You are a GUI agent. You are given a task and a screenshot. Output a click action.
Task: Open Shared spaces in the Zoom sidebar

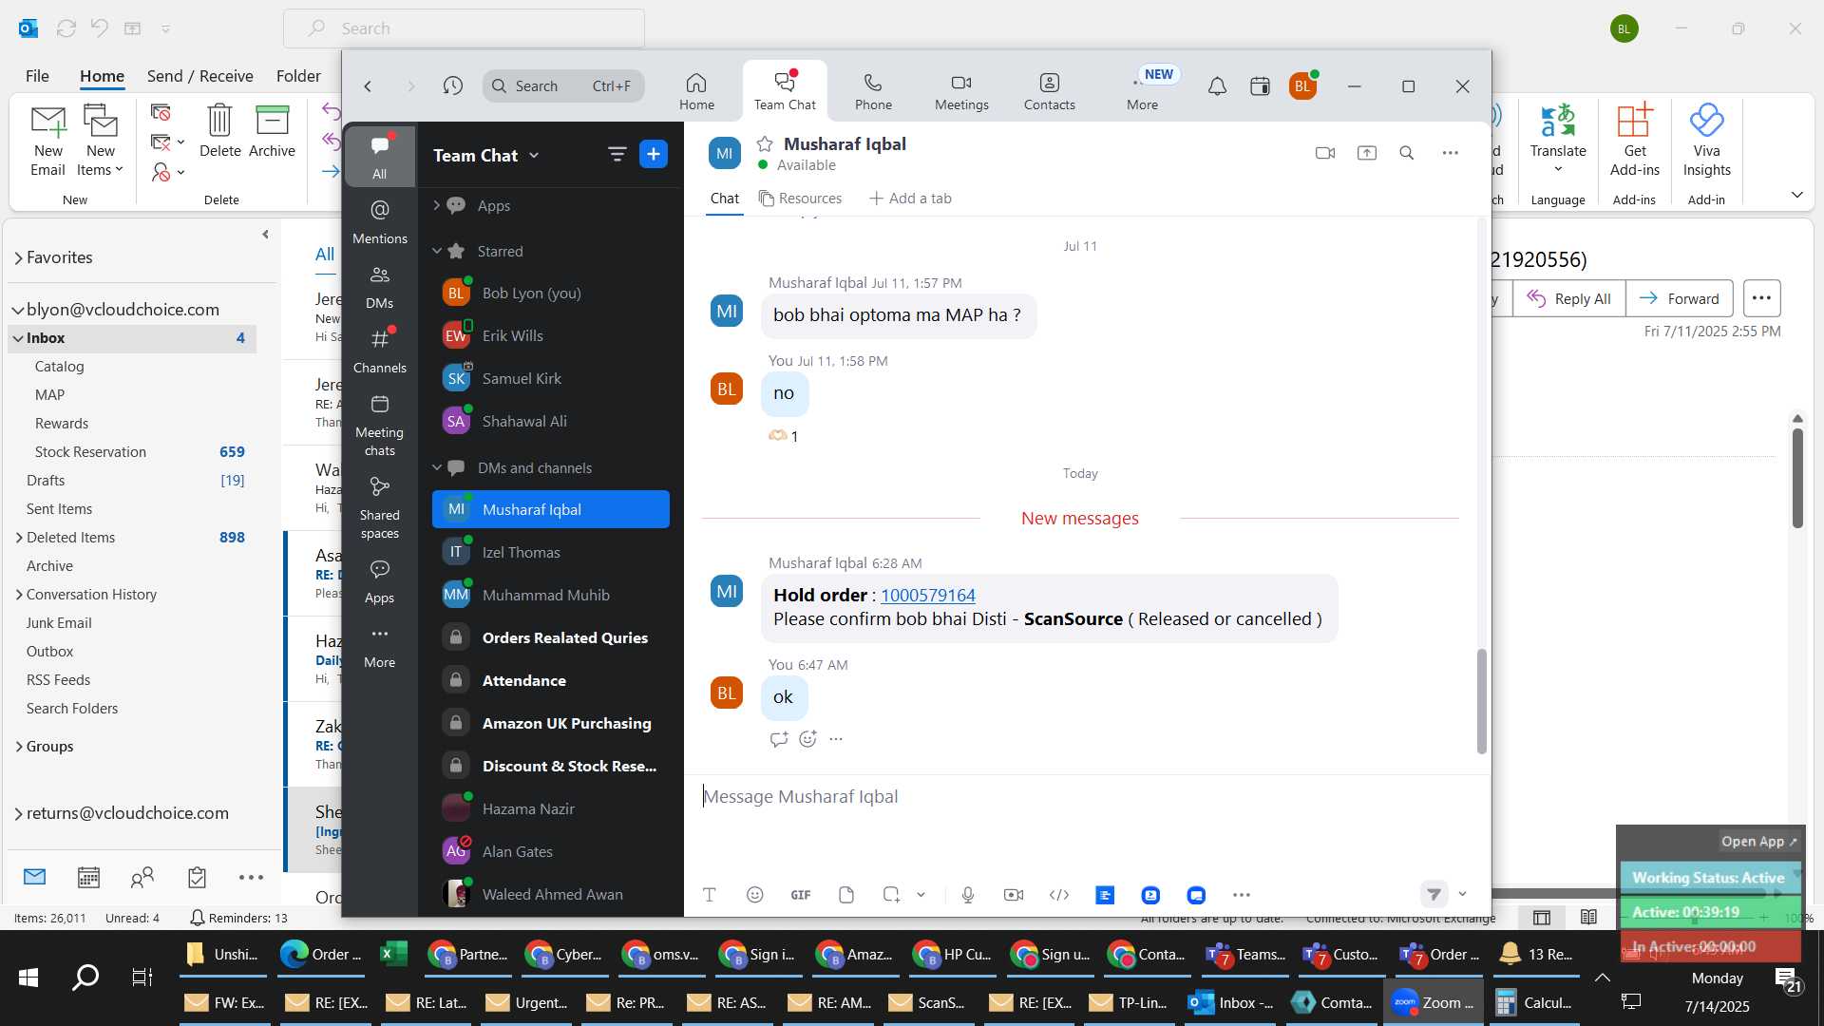(380, 508)
